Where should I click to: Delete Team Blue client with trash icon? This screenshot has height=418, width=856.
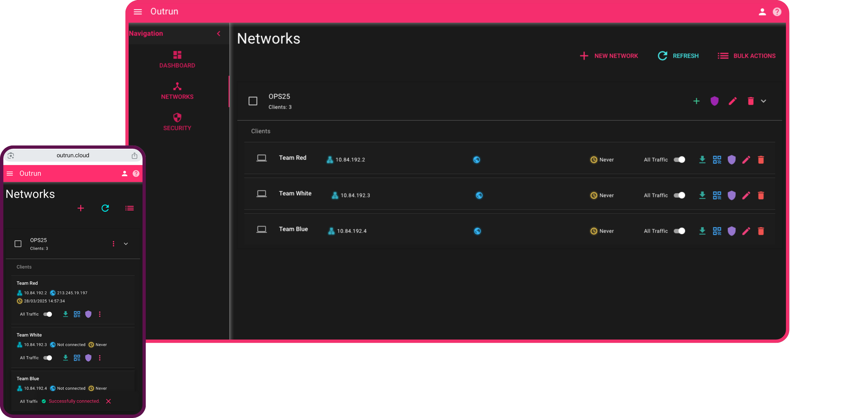[x=761, y=231]
